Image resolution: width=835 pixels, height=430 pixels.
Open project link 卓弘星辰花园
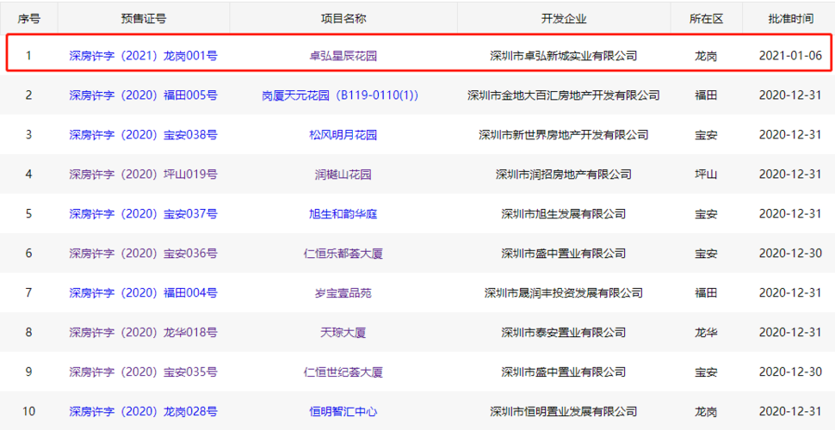click(343, 55)
